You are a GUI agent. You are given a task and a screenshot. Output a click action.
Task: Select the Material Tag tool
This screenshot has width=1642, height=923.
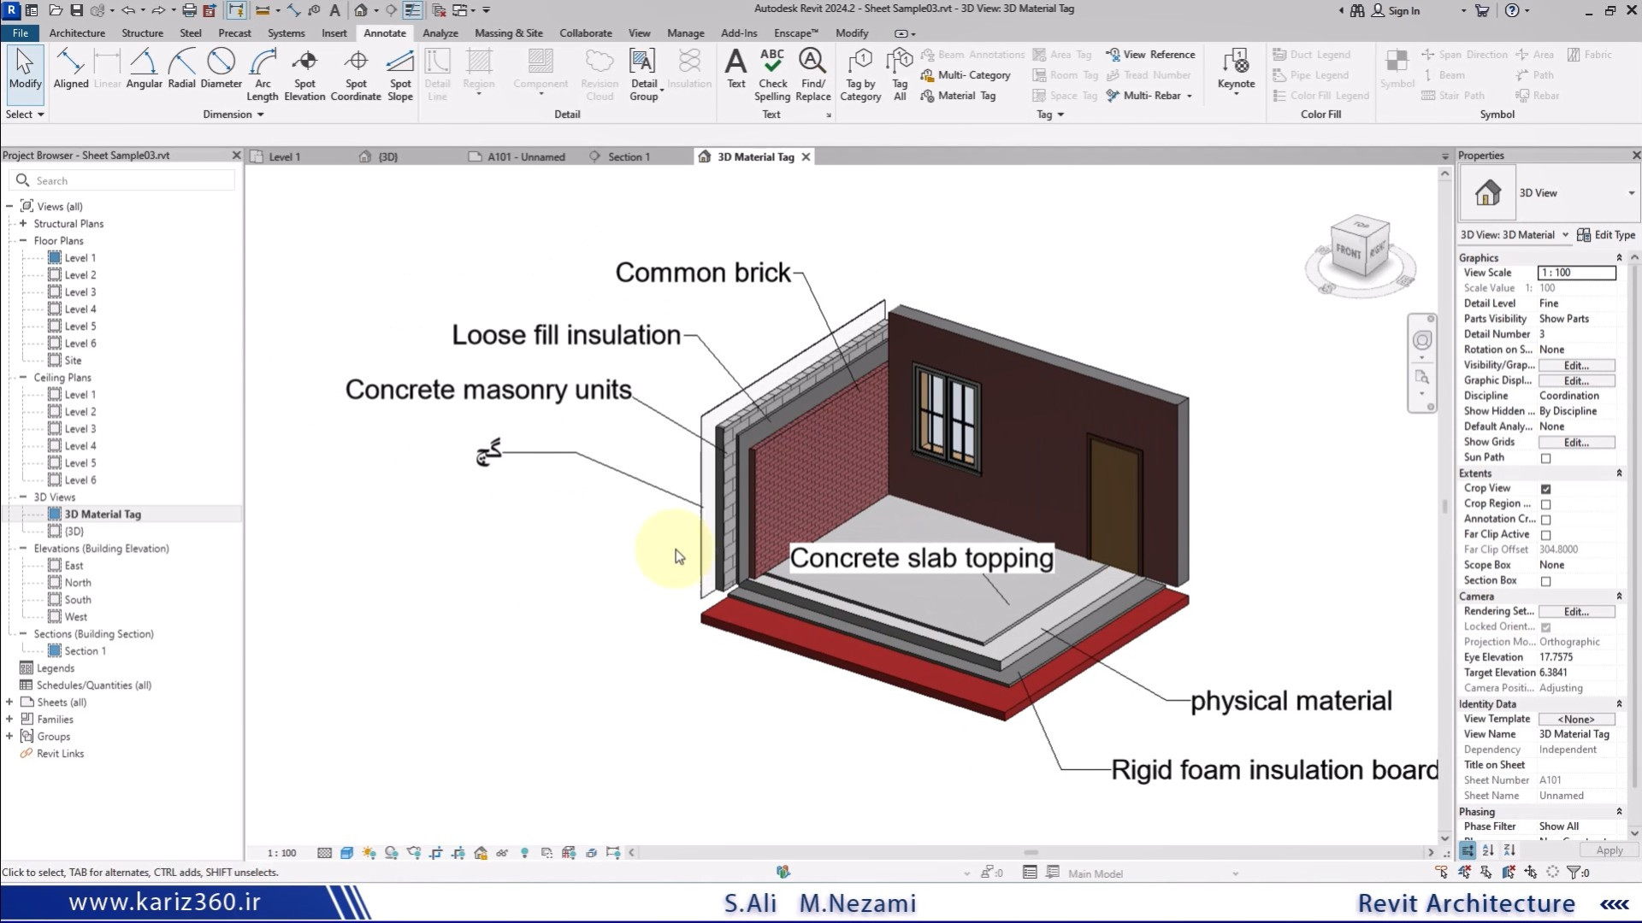coord(958,96)
